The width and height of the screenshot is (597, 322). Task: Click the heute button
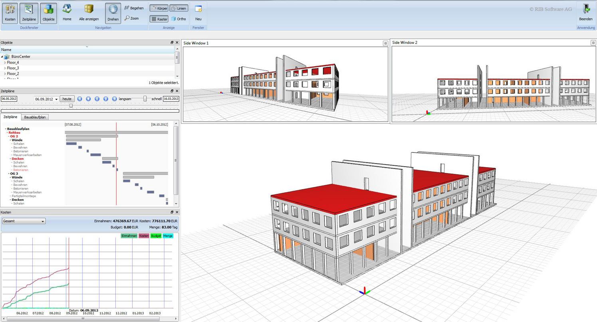67,99
